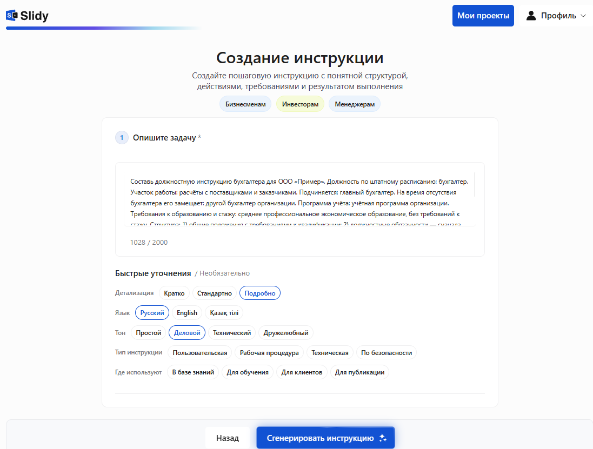Open Мои проекты
The width and height of the screenshot is (593, 449).
pyautogui.click(x=483, y=16)
